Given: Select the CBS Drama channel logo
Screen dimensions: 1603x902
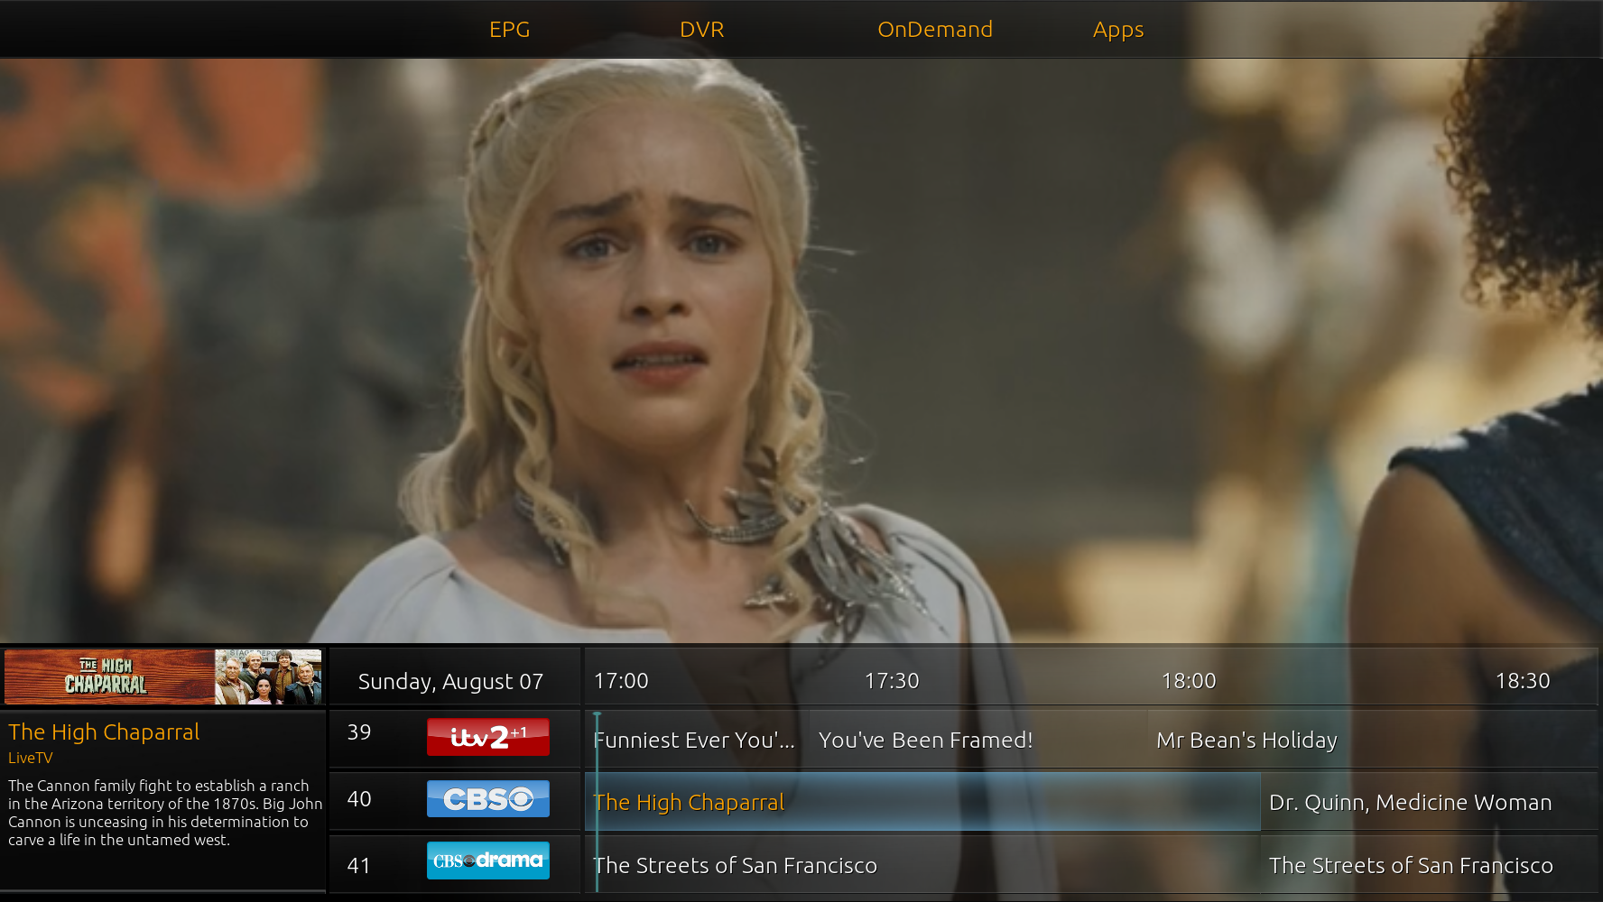Looking at the screenshot, I should pos(488,861).
